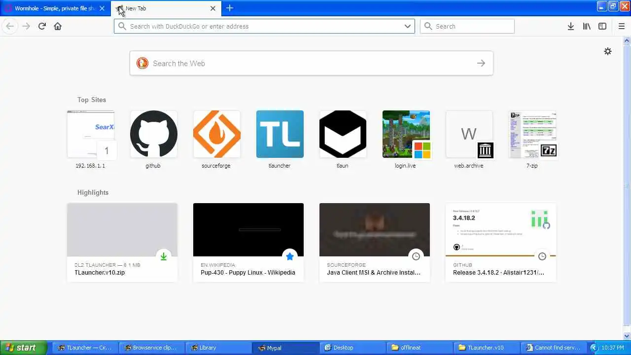Open the Downloads toolbar icon
This screenshot has width=631, height=355.
pyautogui.click(x=570, y=26)
